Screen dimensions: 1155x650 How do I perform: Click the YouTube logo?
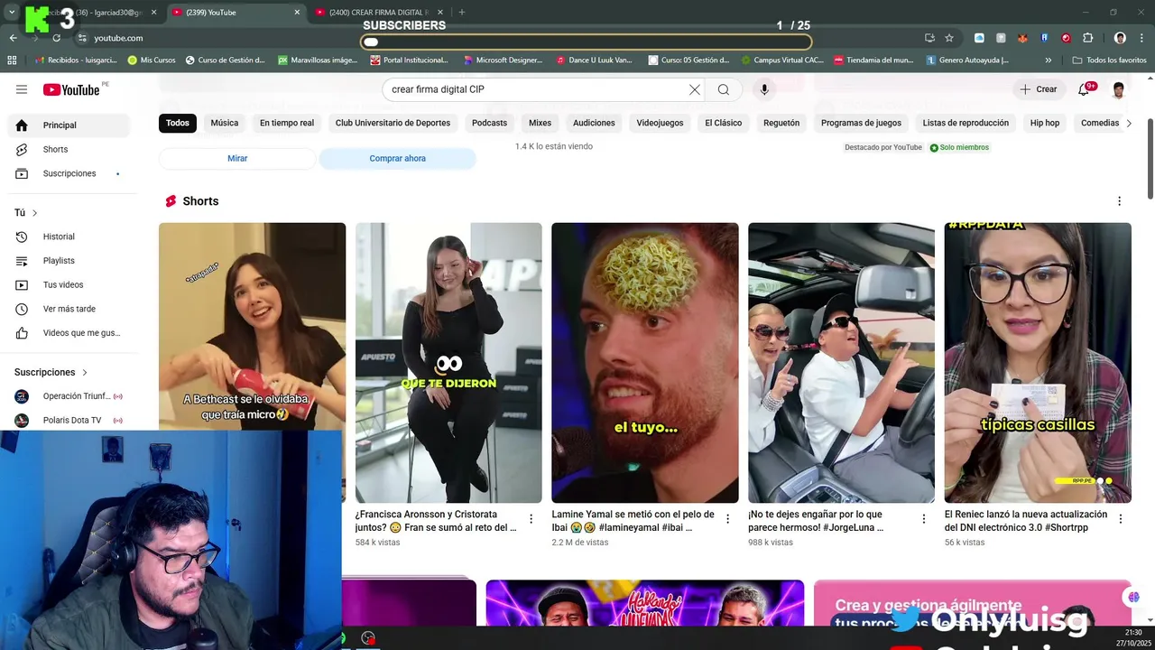point(71,89)
